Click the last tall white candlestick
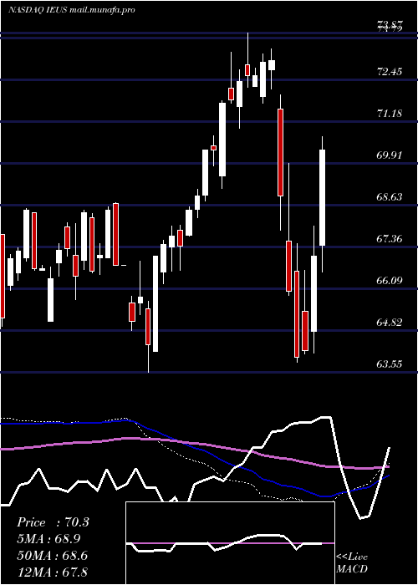Viewport: 418px width, 585px height. [x=322, y=198]
